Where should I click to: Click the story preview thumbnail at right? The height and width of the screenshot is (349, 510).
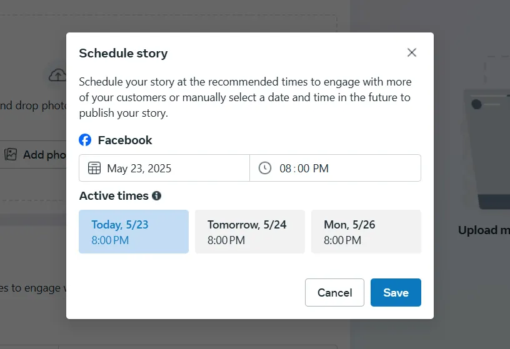[487, 149]
